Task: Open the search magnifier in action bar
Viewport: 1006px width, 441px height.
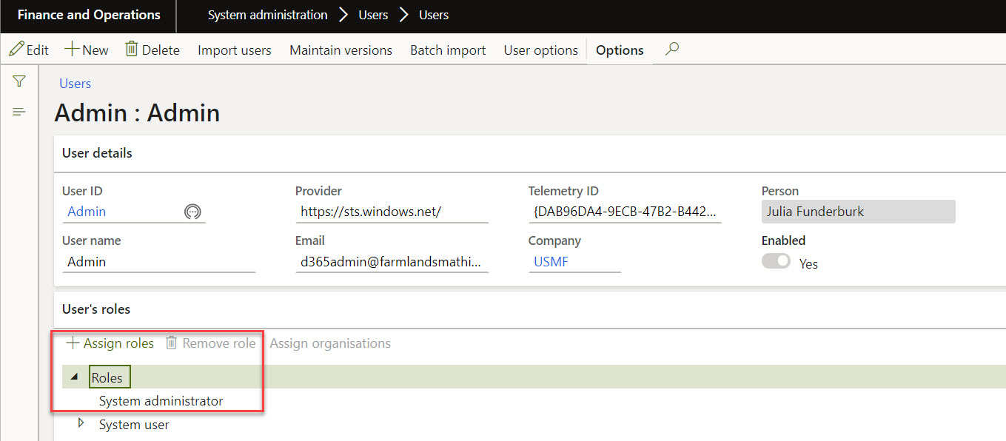Action: pyautogui.click(x=671, y=50)
